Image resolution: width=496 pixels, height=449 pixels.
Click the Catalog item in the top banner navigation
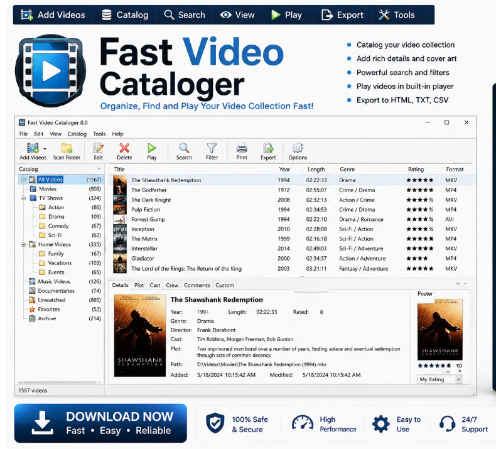pos(125,15)
